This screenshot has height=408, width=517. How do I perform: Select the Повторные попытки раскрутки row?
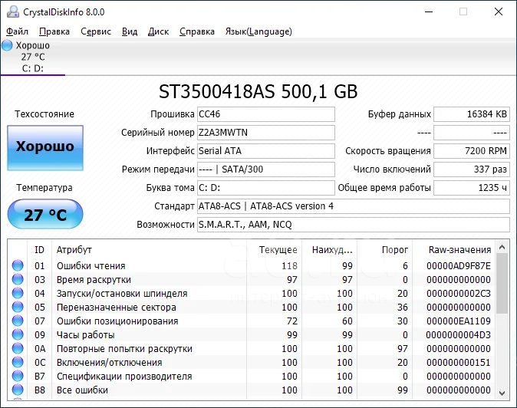point(252,349)
